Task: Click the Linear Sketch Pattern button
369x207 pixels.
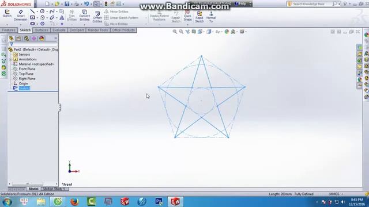Action: (121, 18)
